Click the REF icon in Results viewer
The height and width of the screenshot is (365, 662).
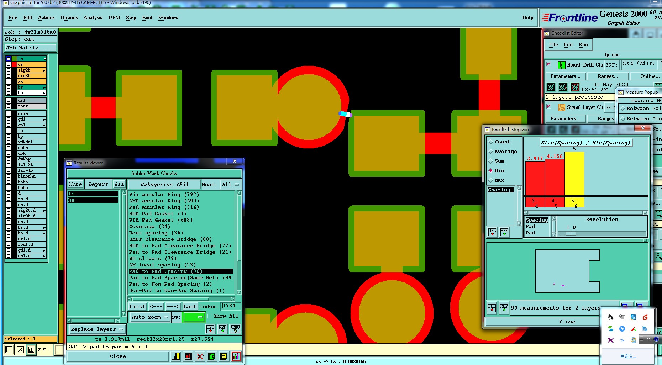click(x=222, y=329)
